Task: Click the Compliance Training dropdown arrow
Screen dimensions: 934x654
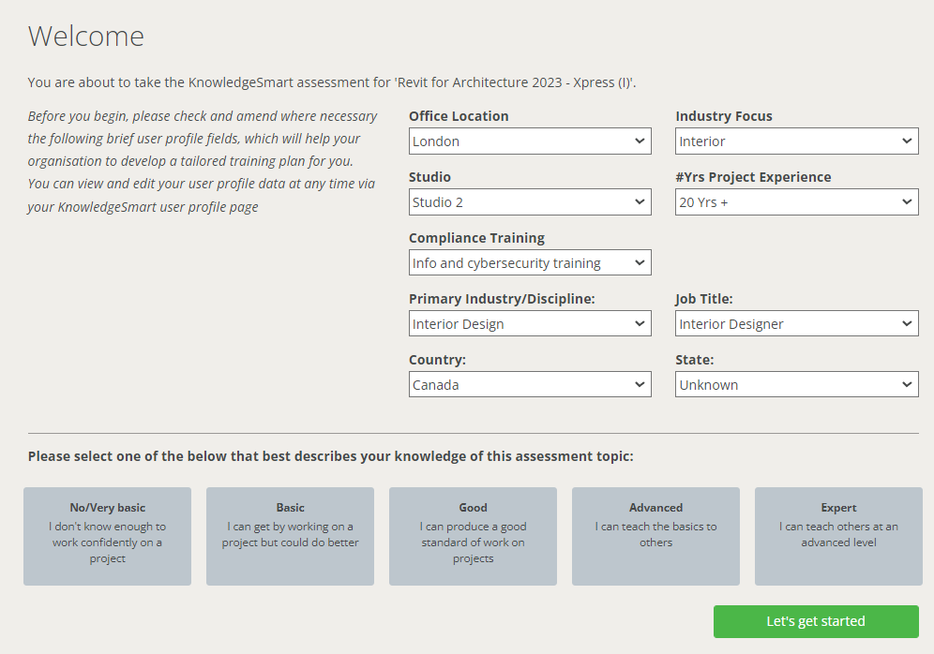Action: click(x=640, y=262)
